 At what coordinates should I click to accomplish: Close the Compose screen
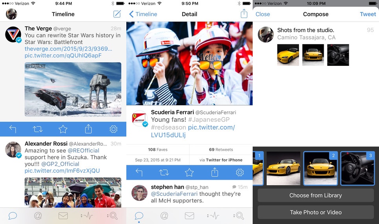click(263, 14)
